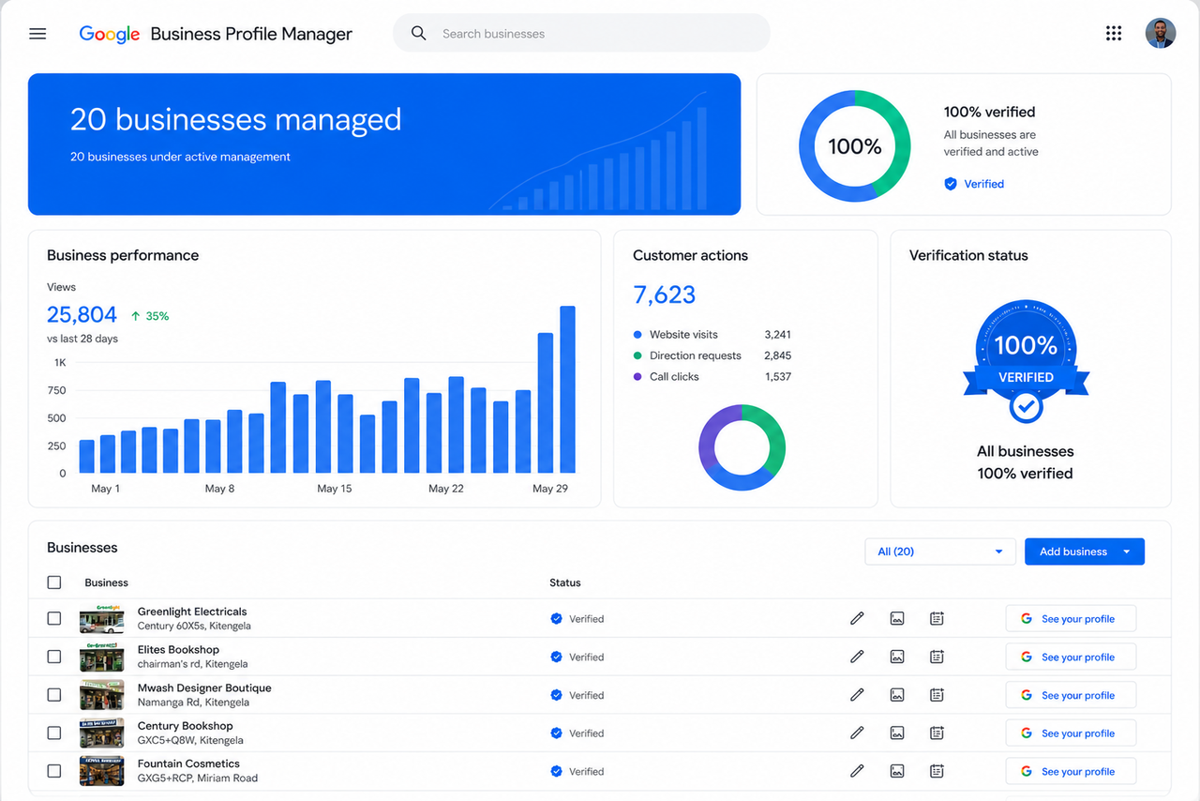
Task: See your profile for Elites Bookshop
Action: click(x=1071, y=657)
